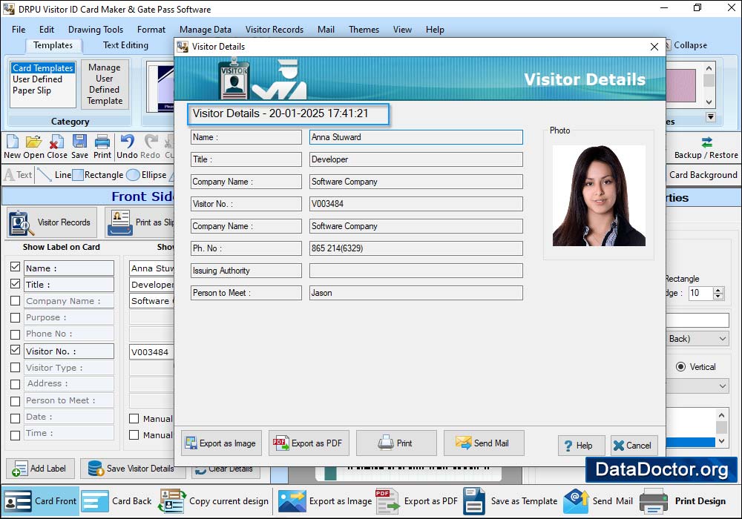Click the Name field Anna Stuward
This screenshot has width=742, height=519.
click(416, 137)
